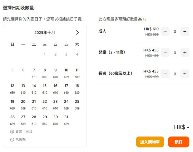Select October 7 priced at 779
193x152 pixels.
[34, 72]
